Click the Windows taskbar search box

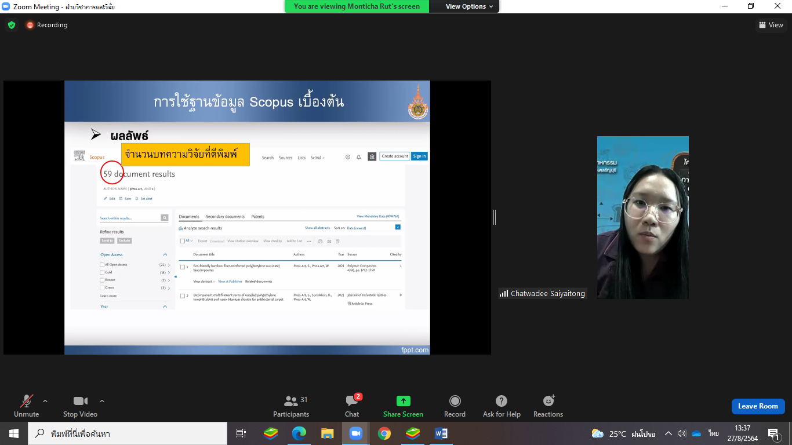127,433
